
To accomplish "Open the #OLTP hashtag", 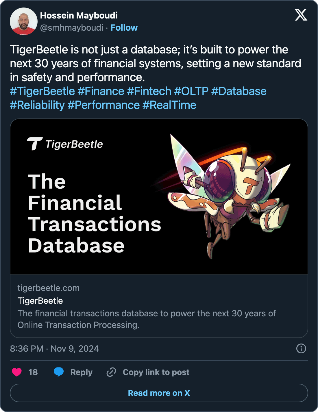I will (191, 91).
